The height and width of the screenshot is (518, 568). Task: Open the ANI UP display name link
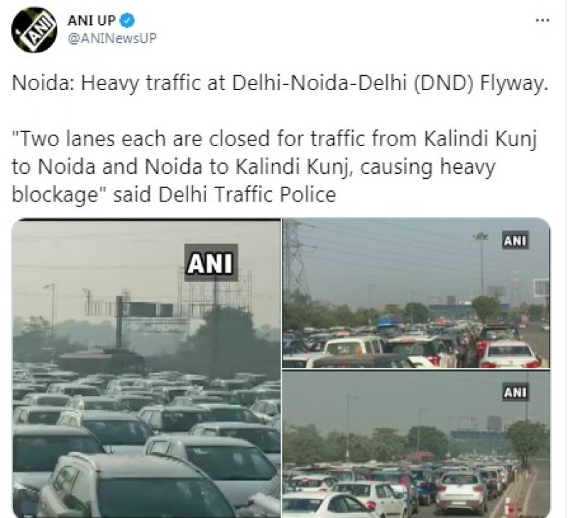pyautogui.click(x=92, y=21)
